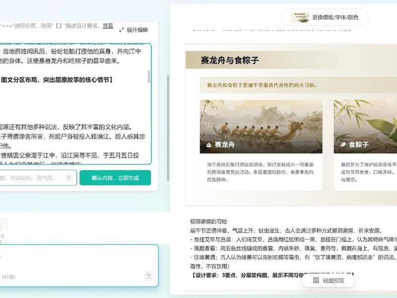
Task: Click the editor's inner scrollbar thumb
Action: (148, 76)
